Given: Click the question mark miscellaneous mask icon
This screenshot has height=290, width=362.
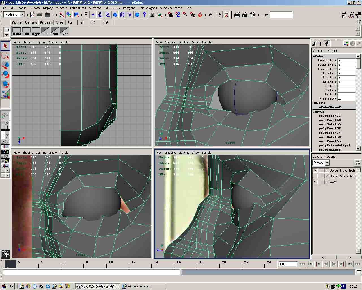Looking at the screenshot, I should [145, 15].
